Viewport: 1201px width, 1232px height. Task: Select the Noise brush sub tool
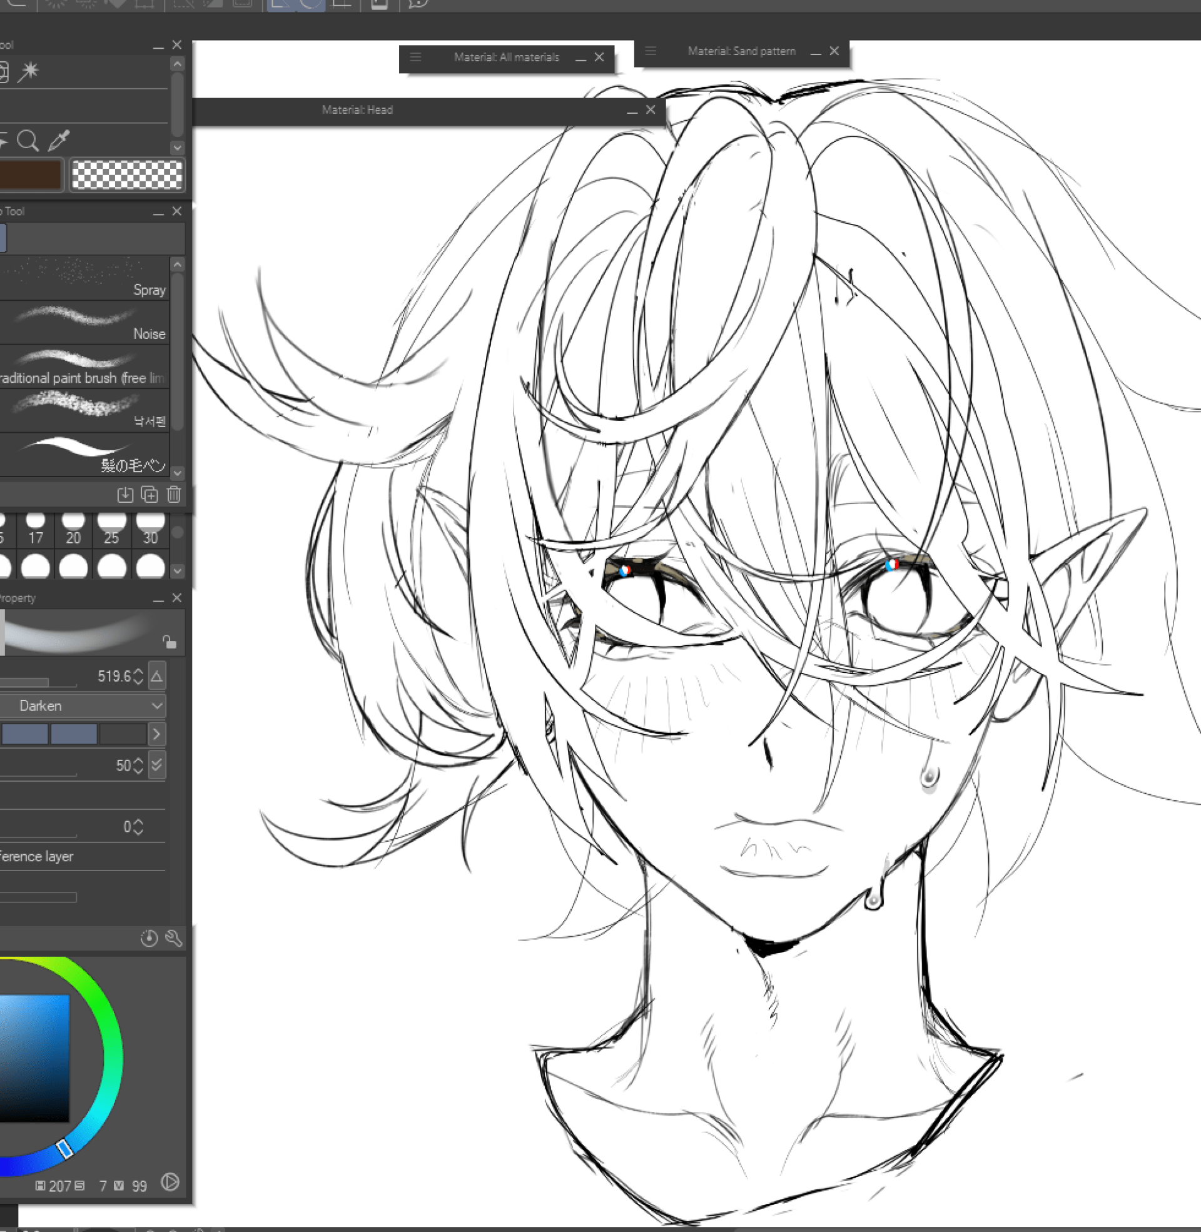pyautogui.click(x=84, y=323)
